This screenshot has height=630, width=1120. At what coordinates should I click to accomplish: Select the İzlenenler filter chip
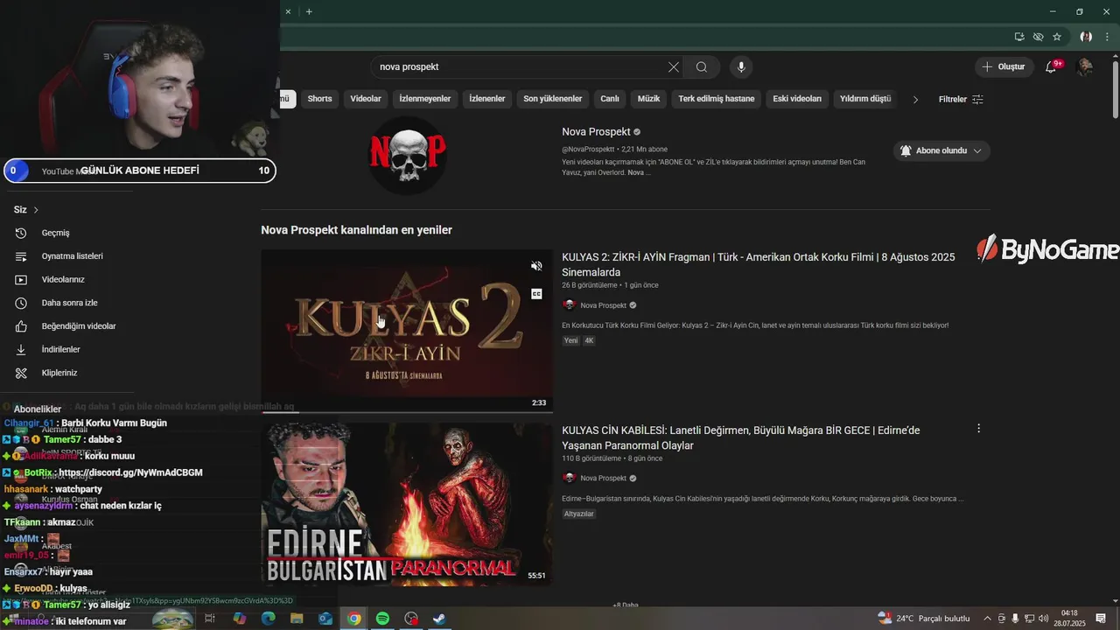[x=487, y=99]
